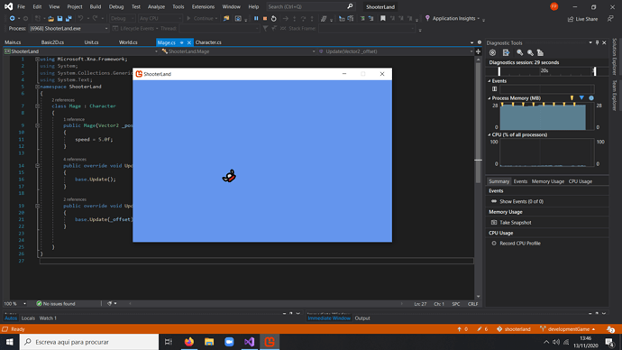Toggle the Record CPU Profile radio
The width and height of the screenshot is (622, 350).
point(494,244)
